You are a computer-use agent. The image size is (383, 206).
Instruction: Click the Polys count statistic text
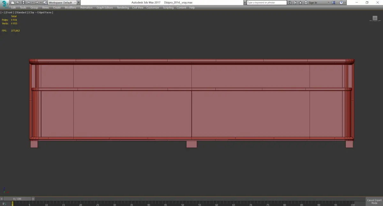pos(10,20)
